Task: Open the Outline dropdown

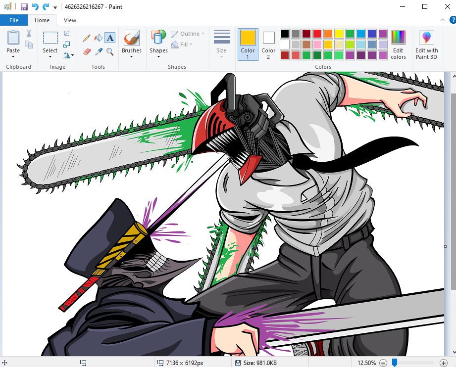Action: point(187,34)
